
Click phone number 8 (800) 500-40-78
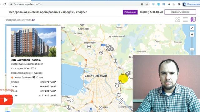[x=151, y=12]
